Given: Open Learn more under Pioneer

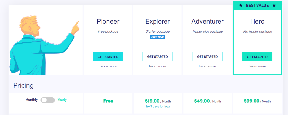Looking at the screenshot, I should pyautogui.click(x=108, y=66).
